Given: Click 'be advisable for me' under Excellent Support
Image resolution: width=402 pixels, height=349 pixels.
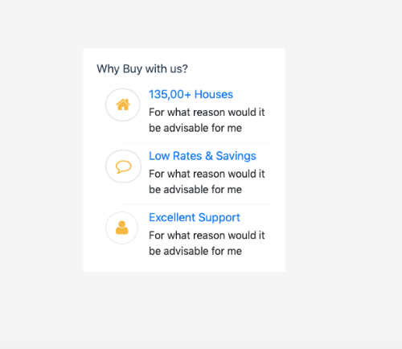Looking at the screenshot, I should pos(195,251).
